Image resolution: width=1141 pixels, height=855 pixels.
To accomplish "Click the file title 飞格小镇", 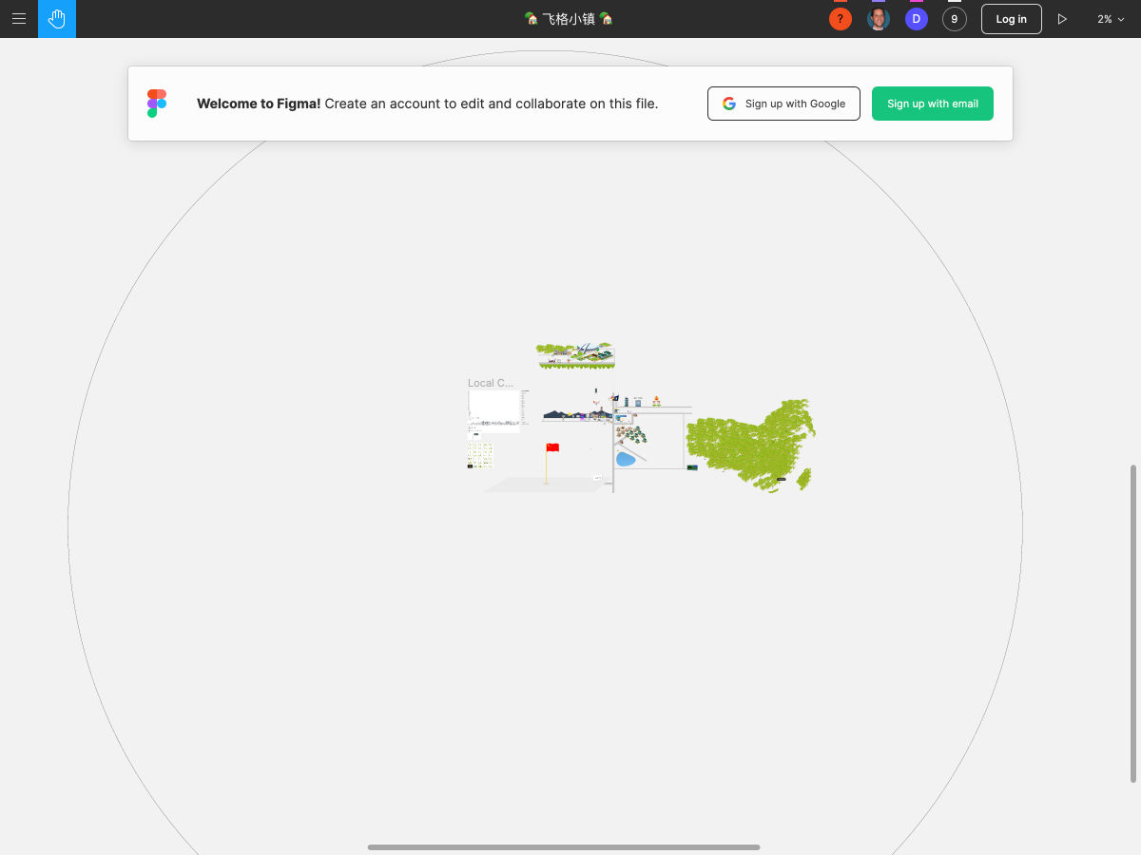I will pyautogui.click(x=569, y=19).
